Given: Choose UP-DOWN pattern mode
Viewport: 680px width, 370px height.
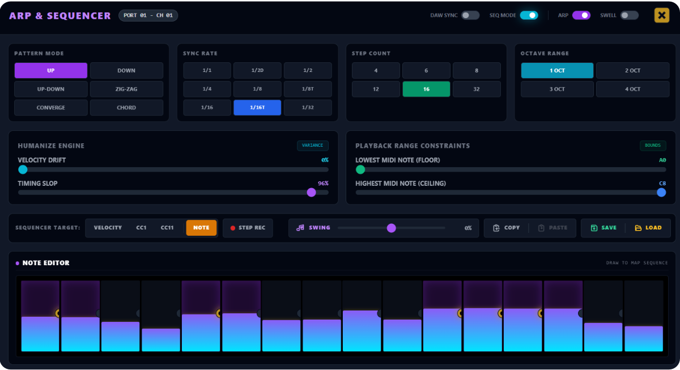Looking at the screenshot, I should point(51,89).
